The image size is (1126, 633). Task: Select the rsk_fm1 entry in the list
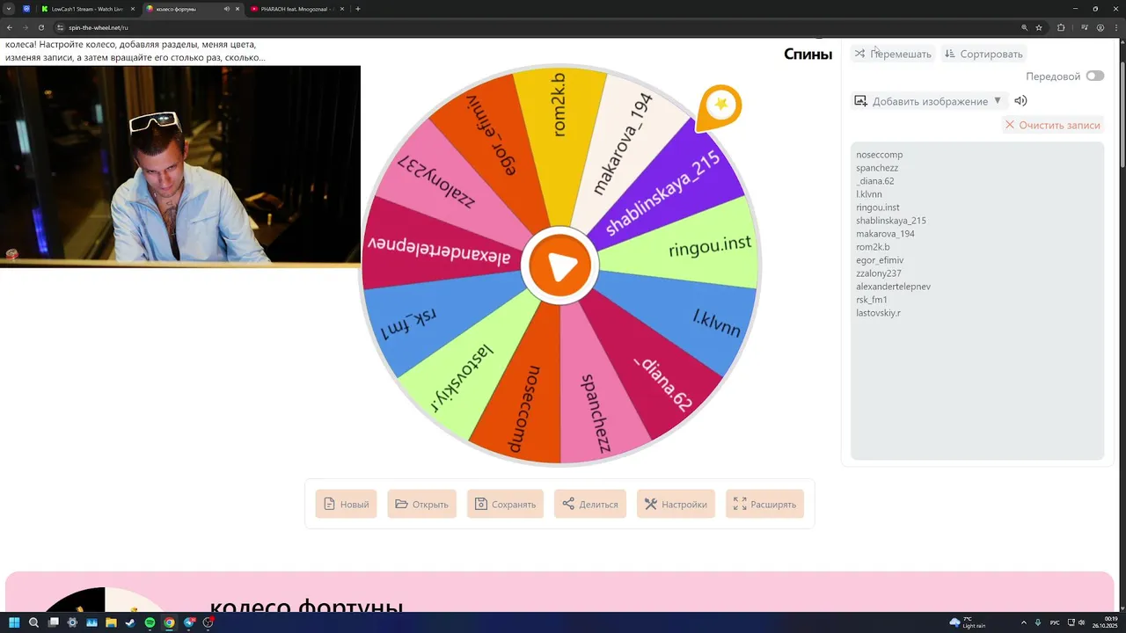pyautogui.click(x=872, y=300)
